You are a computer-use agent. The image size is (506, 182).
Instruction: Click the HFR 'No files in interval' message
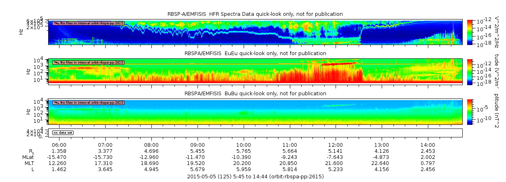click(92, 24)
